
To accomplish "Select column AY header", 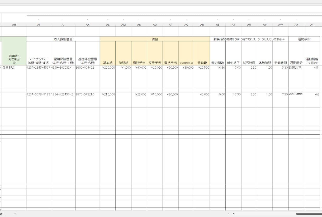I will pos(312,25).
